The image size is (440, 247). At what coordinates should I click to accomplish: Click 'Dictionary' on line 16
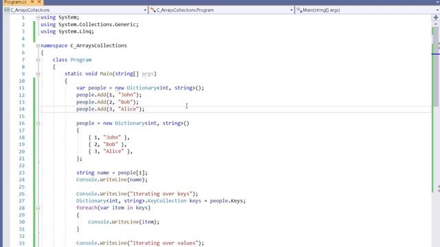tap(130, 123)
